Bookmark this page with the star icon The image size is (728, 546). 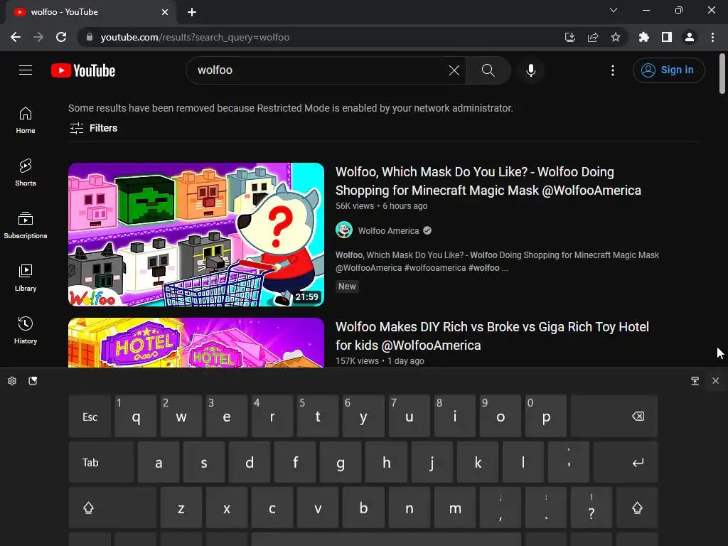point(615,37)
